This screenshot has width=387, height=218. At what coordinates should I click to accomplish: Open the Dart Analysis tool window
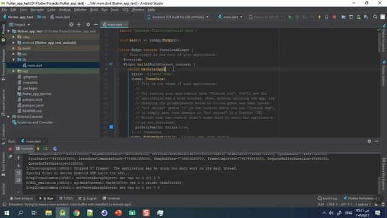tap(21, 198)
